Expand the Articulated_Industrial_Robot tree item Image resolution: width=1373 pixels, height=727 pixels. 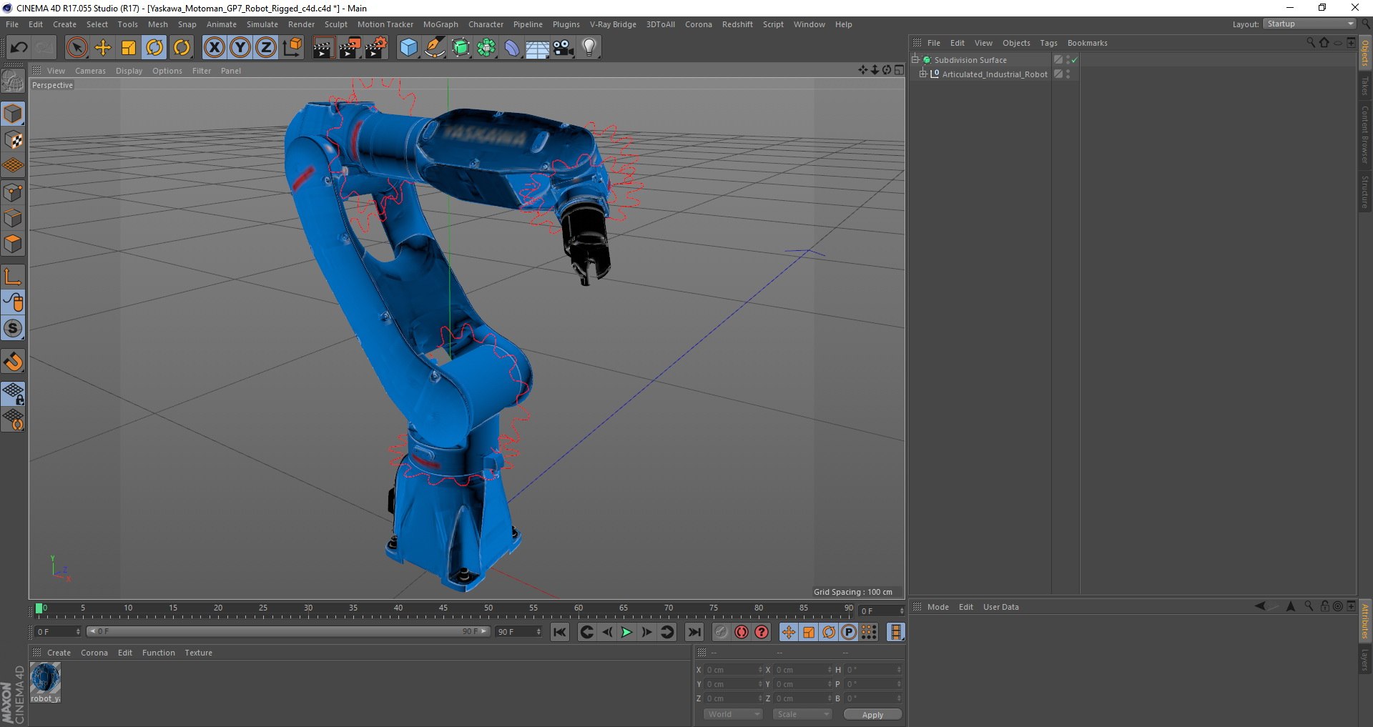click(x=923, y=74)
